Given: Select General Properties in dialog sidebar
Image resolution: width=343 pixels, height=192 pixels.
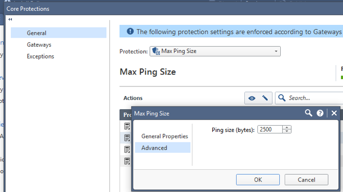Looking at the screenshot, I should click(x=164, y=136).
